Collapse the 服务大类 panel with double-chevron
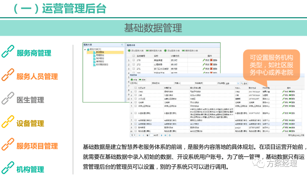This screenshot has height=177, width=307. 122,45
